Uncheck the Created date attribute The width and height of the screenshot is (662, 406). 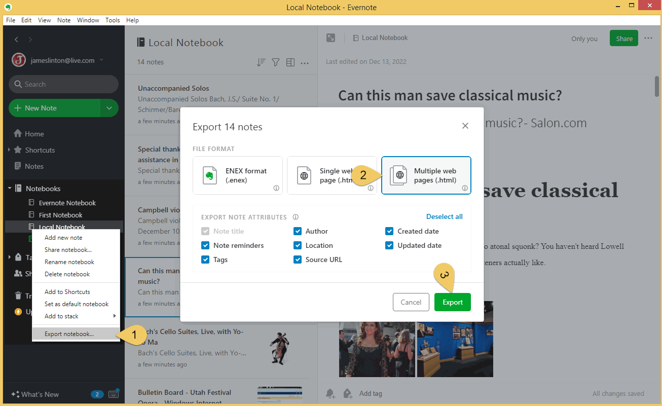[389, 231]
